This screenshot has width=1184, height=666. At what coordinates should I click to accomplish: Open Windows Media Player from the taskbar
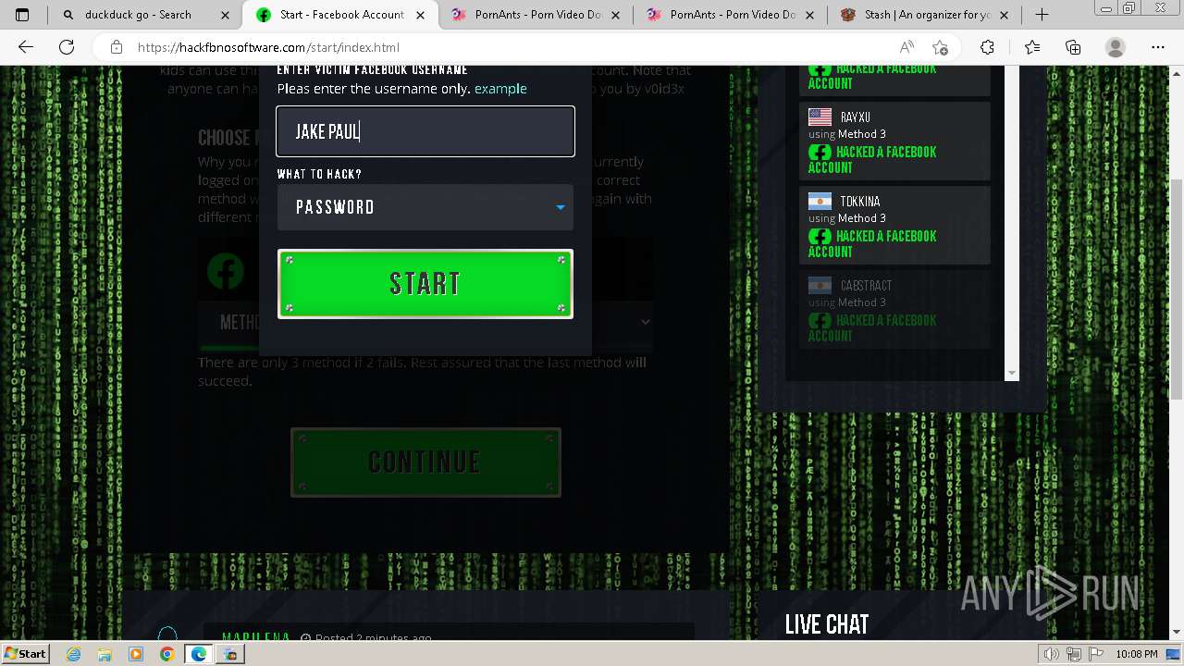[136, 654]
